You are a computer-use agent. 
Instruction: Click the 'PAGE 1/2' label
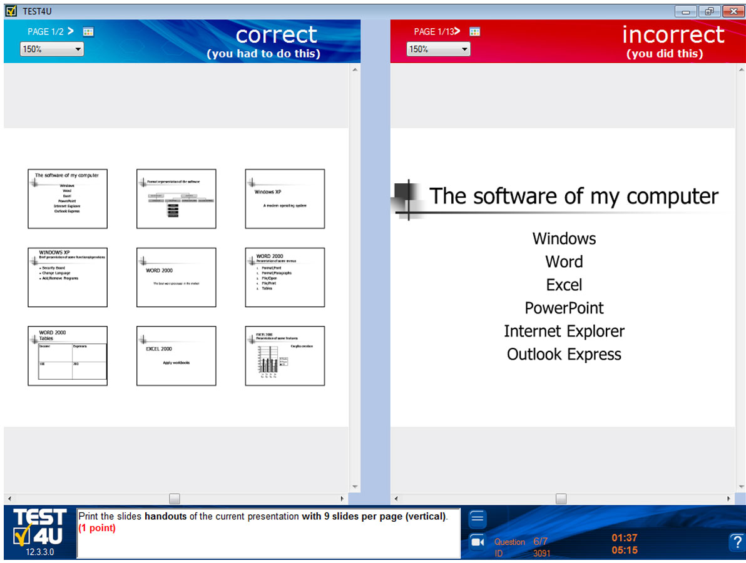(46, 32)
